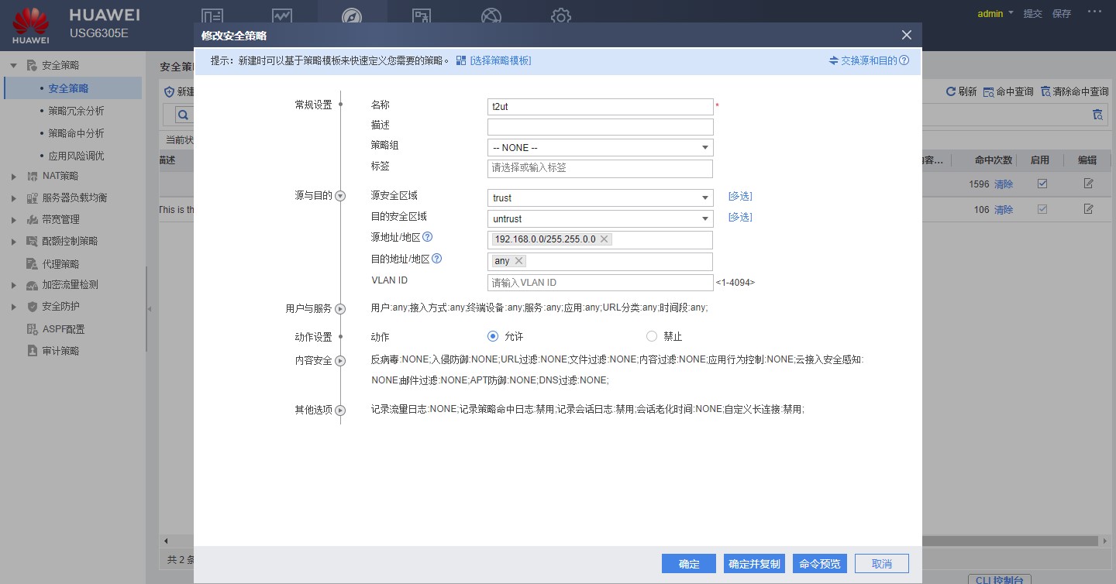Open the policy template selector icon
Viewport: 1116px width, 584px height.
pyautogui.click(x=461, y=60)
